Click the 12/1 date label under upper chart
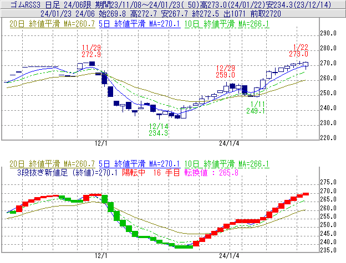Viewport: 346px width, 263px height. pos(101,143)
